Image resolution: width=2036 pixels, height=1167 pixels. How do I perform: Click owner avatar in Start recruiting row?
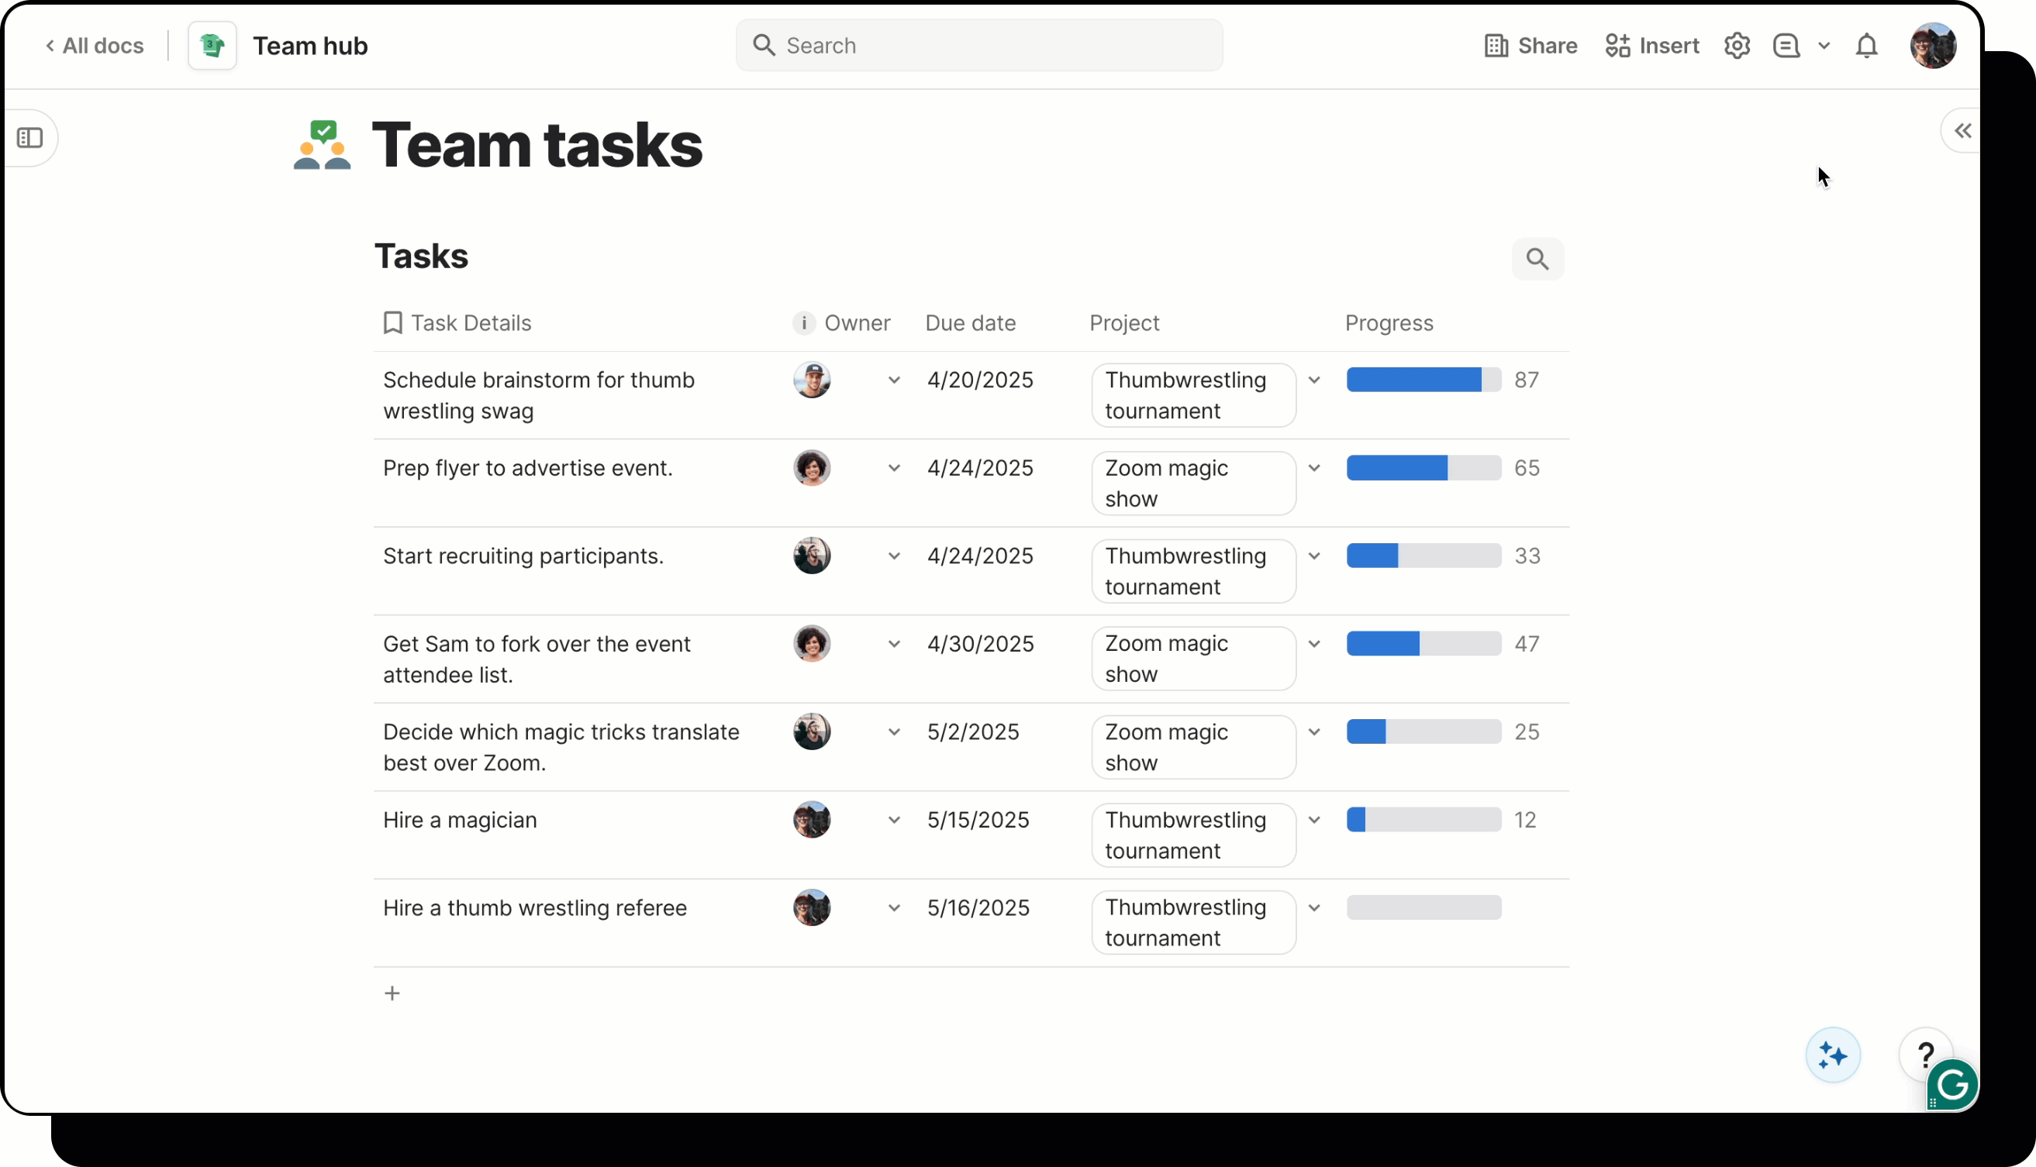click(812, 556)
